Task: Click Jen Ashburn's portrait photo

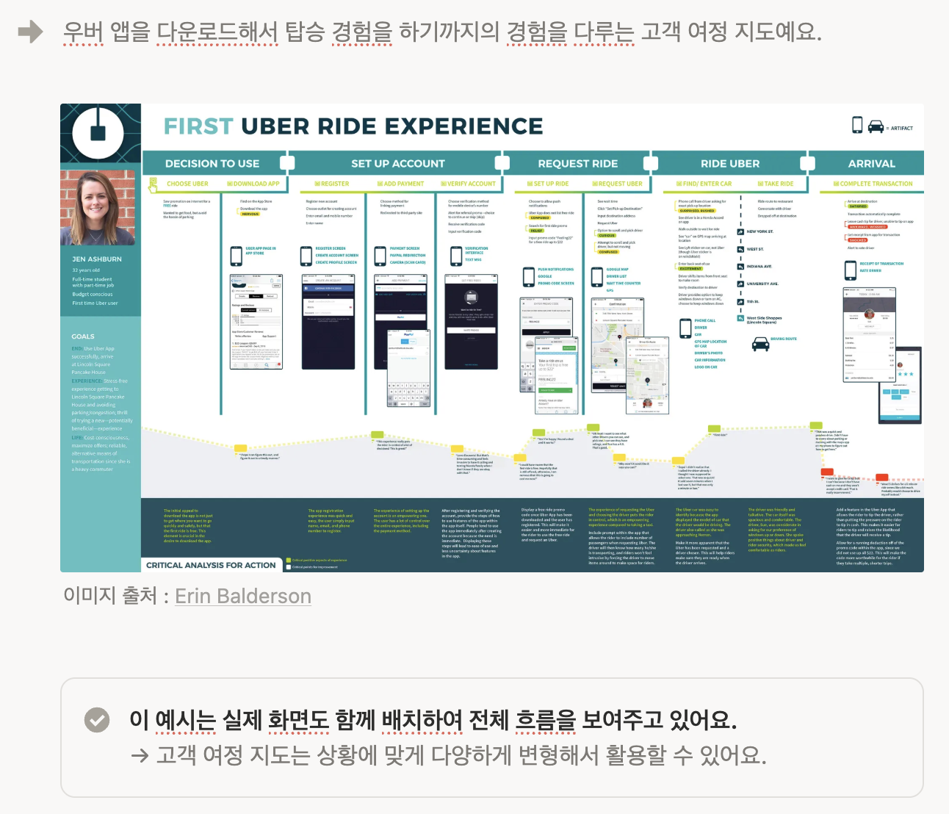Action: [x=98, y=208]
